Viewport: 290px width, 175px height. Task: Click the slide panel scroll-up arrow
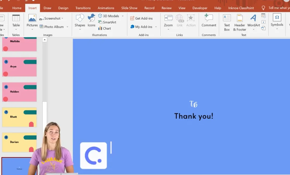pyautogui.click(x=45, y=40)
